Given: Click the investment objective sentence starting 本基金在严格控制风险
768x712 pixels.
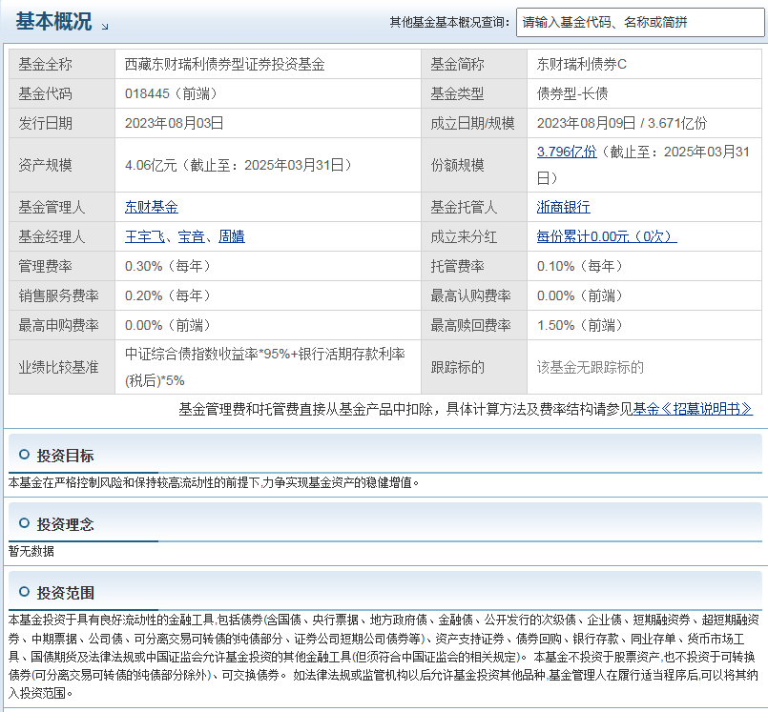Looking at the screenshot, I should [x=214, y=483].
